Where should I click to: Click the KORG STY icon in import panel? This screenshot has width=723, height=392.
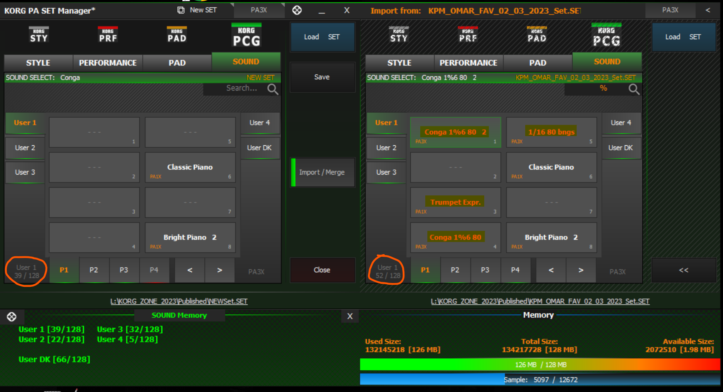point(399,35)
